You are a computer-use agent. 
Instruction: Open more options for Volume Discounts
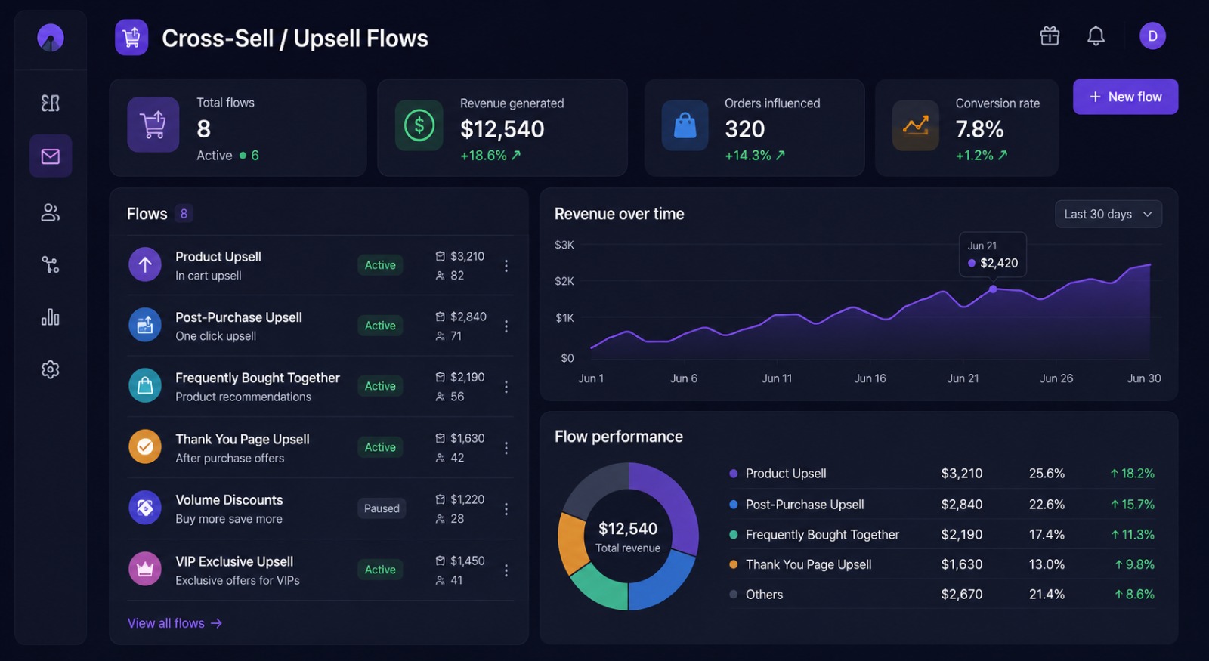pyautogui.click(x=506, y=509)
